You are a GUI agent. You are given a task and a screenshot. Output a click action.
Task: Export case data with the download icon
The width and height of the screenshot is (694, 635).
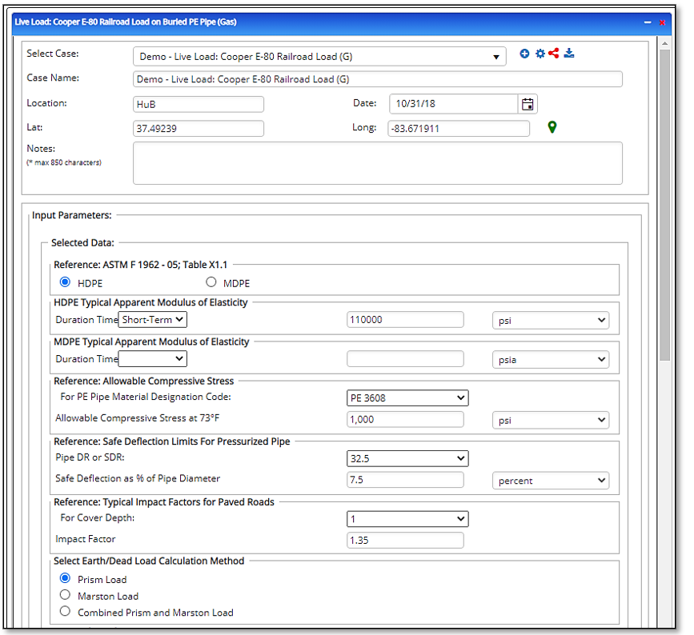pyautogui.click(x=568, y=53)
